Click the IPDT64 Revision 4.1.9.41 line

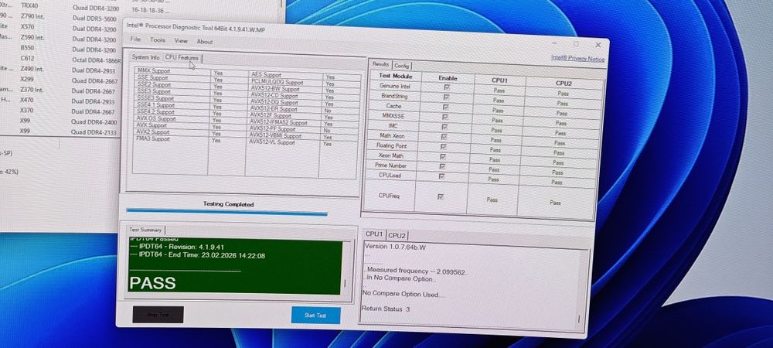[x=178, y=247]
